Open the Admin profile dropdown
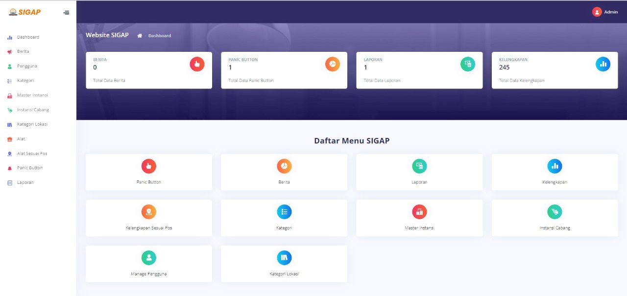Screen dimensions: 627x296 point(604,12)
